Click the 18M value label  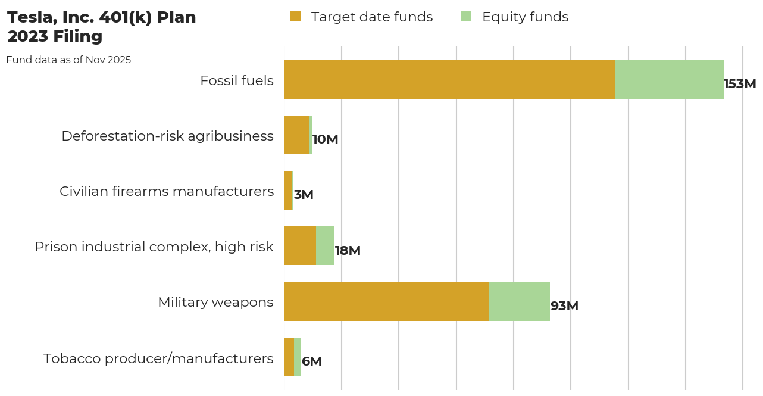347,251
